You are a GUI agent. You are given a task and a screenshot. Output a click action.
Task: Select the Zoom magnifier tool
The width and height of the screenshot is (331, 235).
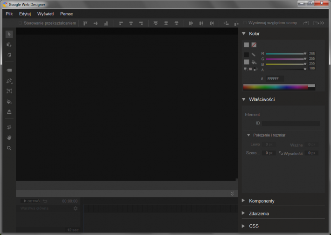[9, 148]
